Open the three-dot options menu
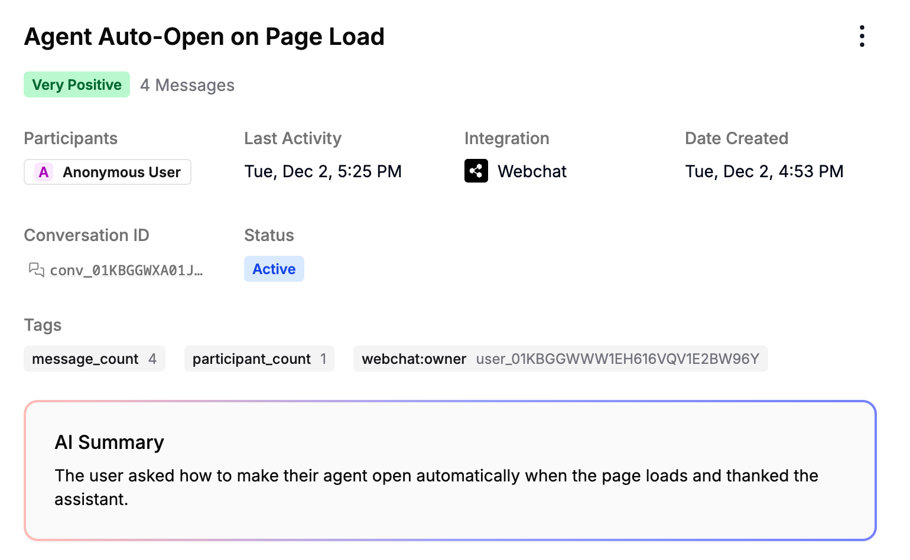Viewport: 910px width, 560px height. click(x=862, y=36)
